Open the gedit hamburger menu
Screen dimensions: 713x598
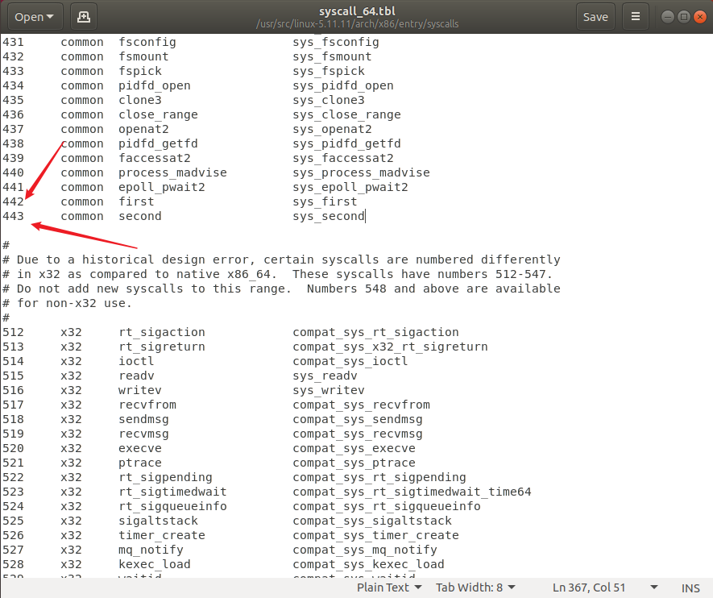coord(635,17)
